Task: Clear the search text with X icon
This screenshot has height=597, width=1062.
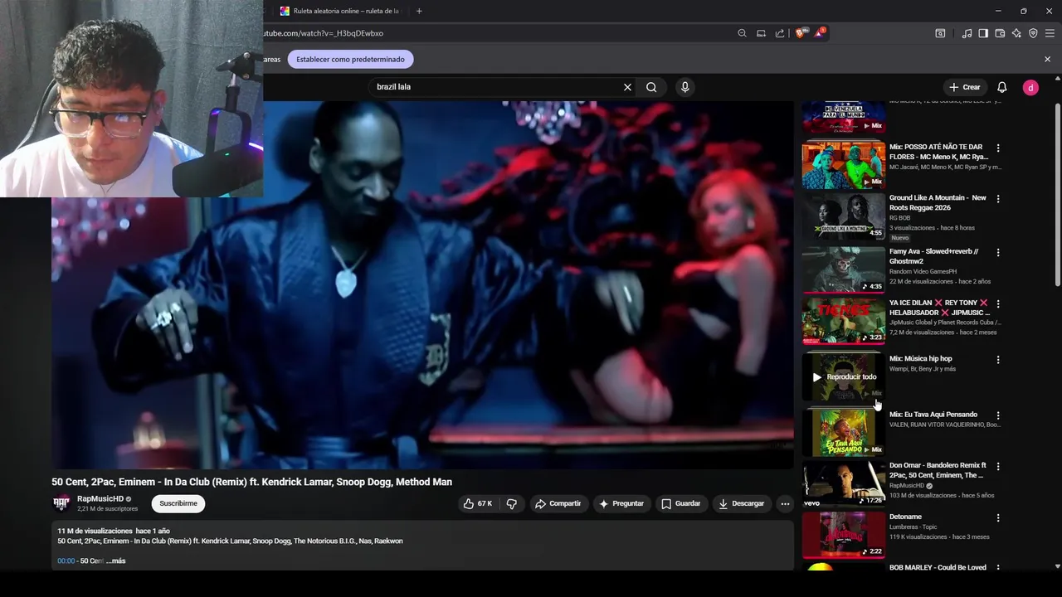Action: pos(627,87)
